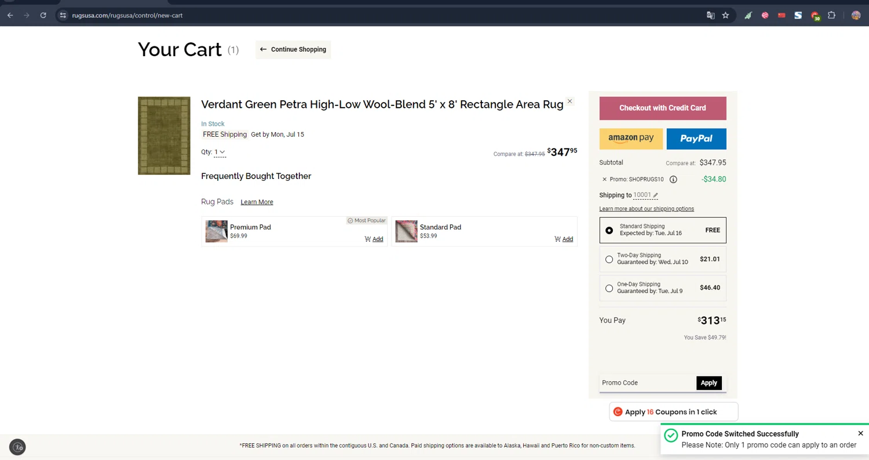Checkout with Credit Card
869x460 pixels.
pyautogui.click(x=663, y=108)
